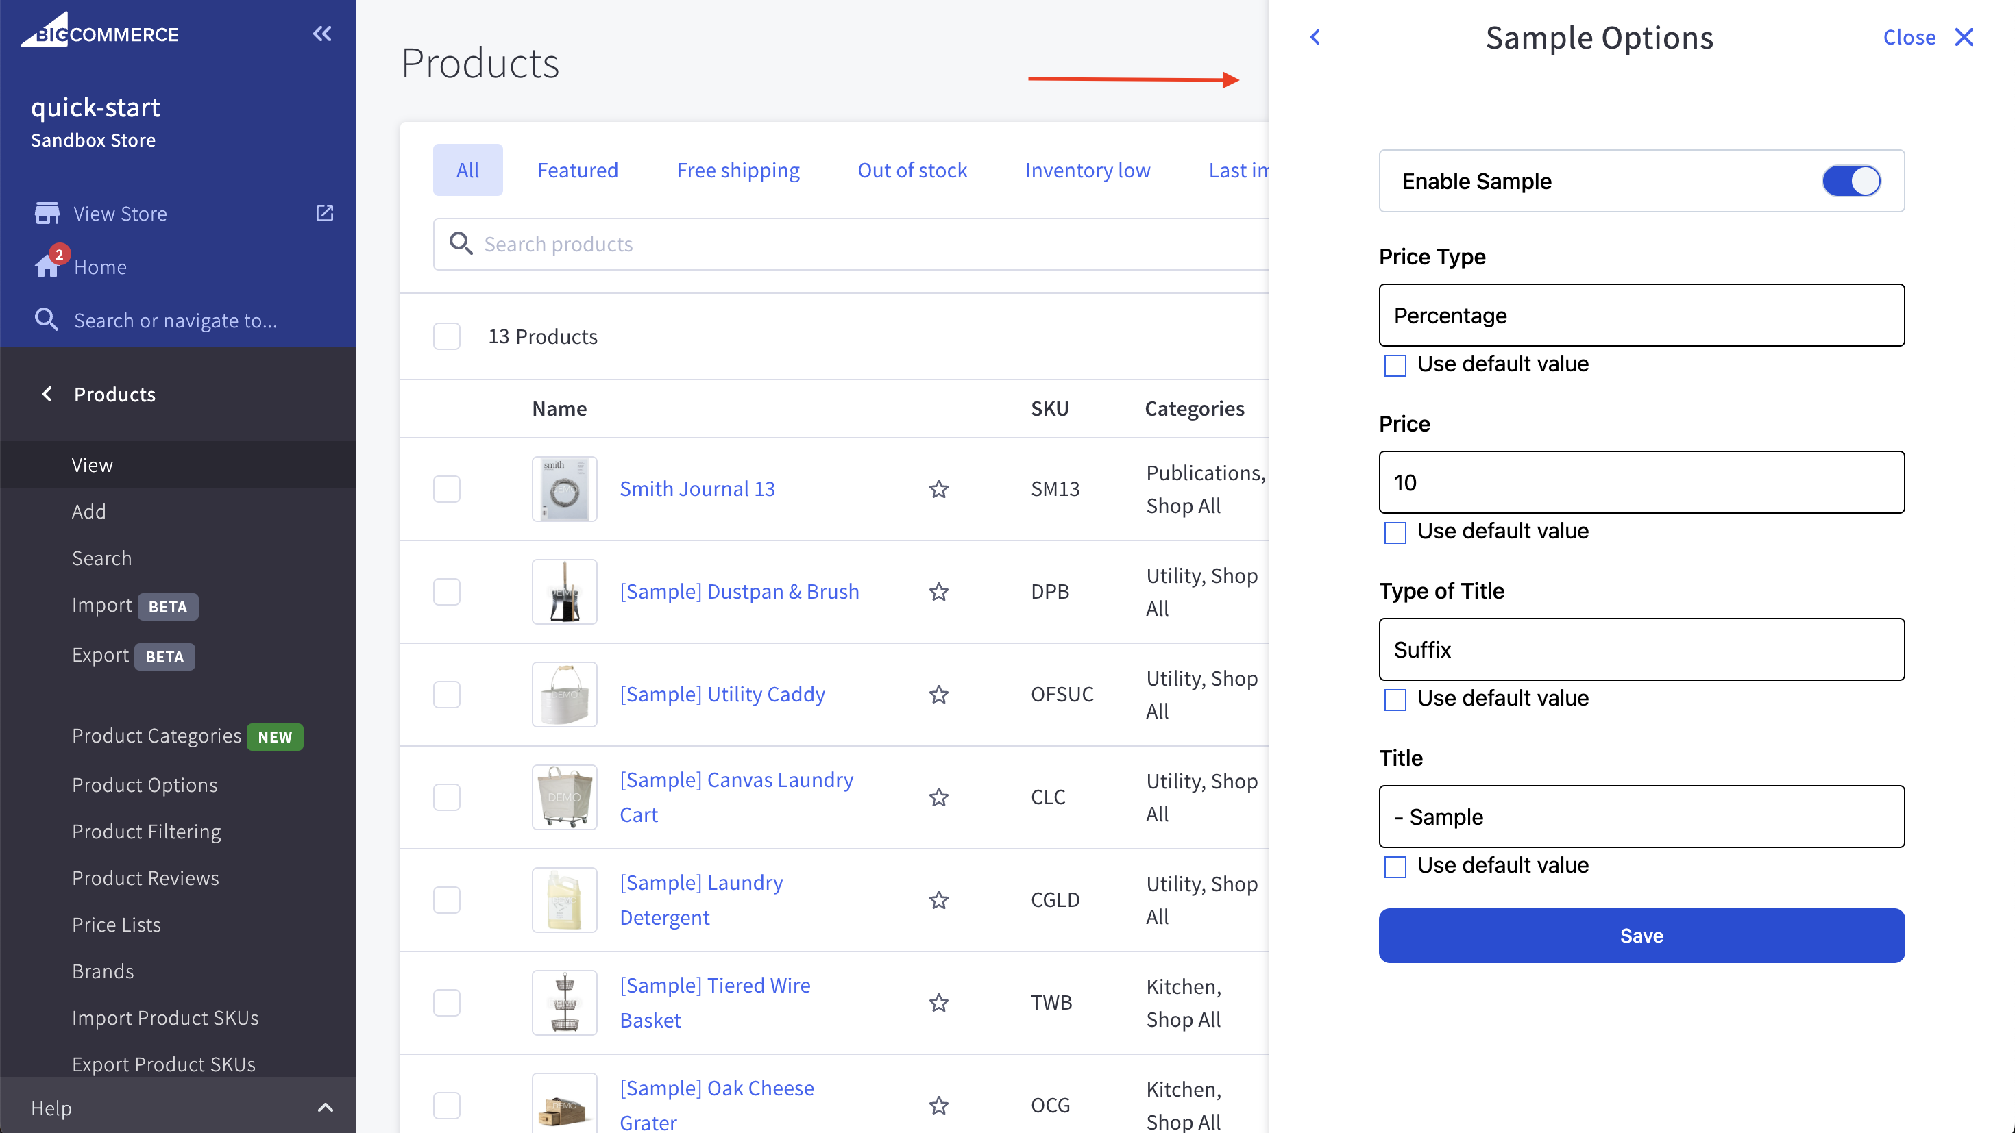
Task: Star Smith Journal 13 as featured
Action: coord(939,488)
